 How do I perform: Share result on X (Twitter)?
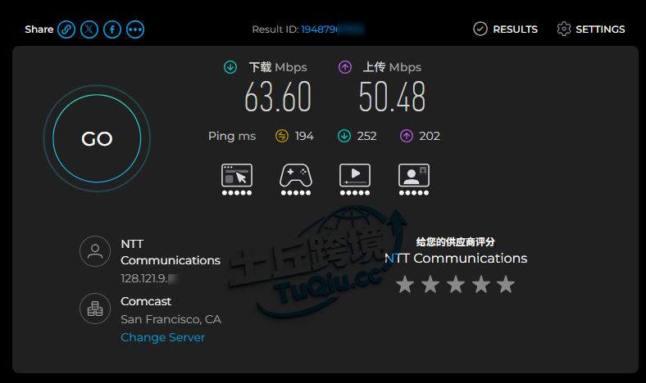89,29
